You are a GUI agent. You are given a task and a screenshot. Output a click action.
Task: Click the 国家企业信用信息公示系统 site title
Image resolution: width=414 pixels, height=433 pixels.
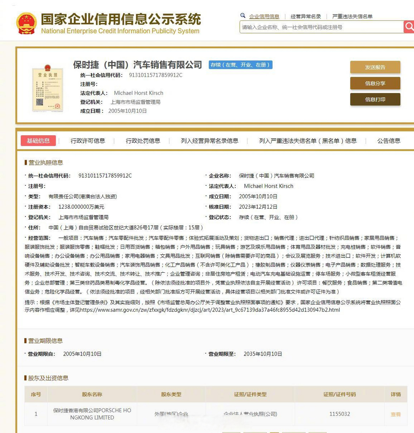[121, 19]
